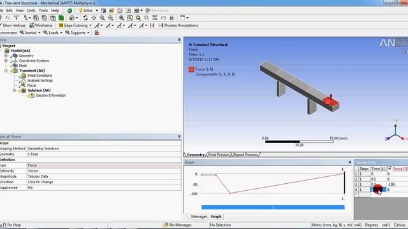Click the Solve lightning-bolt button
408x229 pixels.
[x=85, y=11]
